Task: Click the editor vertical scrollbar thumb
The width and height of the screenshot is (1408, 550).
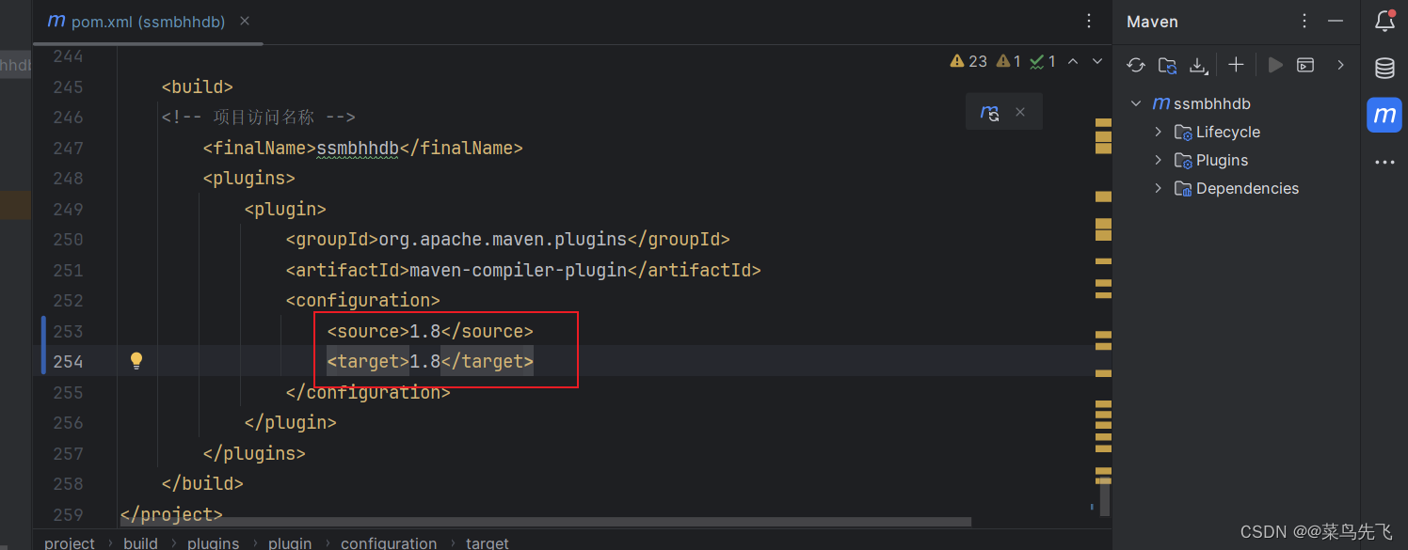Action: point(1105,496)
